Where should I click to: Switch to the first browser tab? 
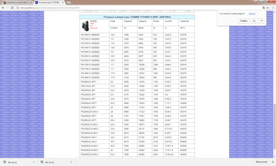tap(18, 2)
